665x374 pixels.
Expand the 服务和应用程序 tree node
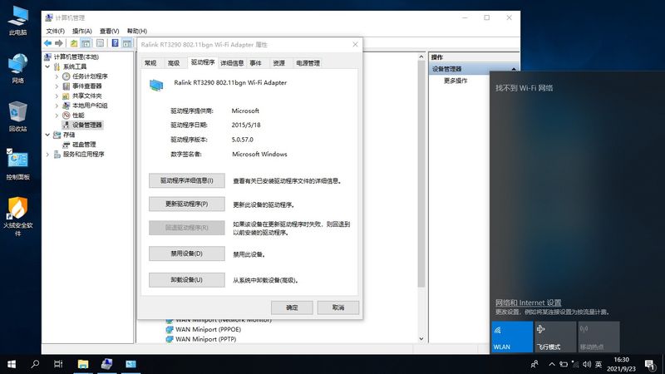click(47, 155)
